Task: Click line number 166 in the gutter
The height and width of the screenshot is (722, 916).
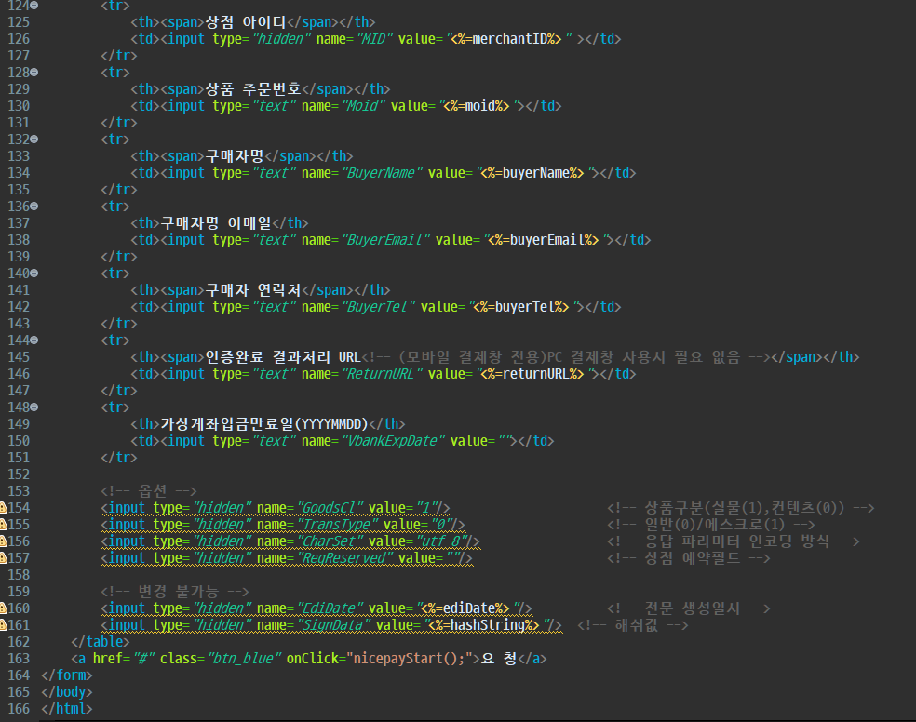Action: click(19, 709)
